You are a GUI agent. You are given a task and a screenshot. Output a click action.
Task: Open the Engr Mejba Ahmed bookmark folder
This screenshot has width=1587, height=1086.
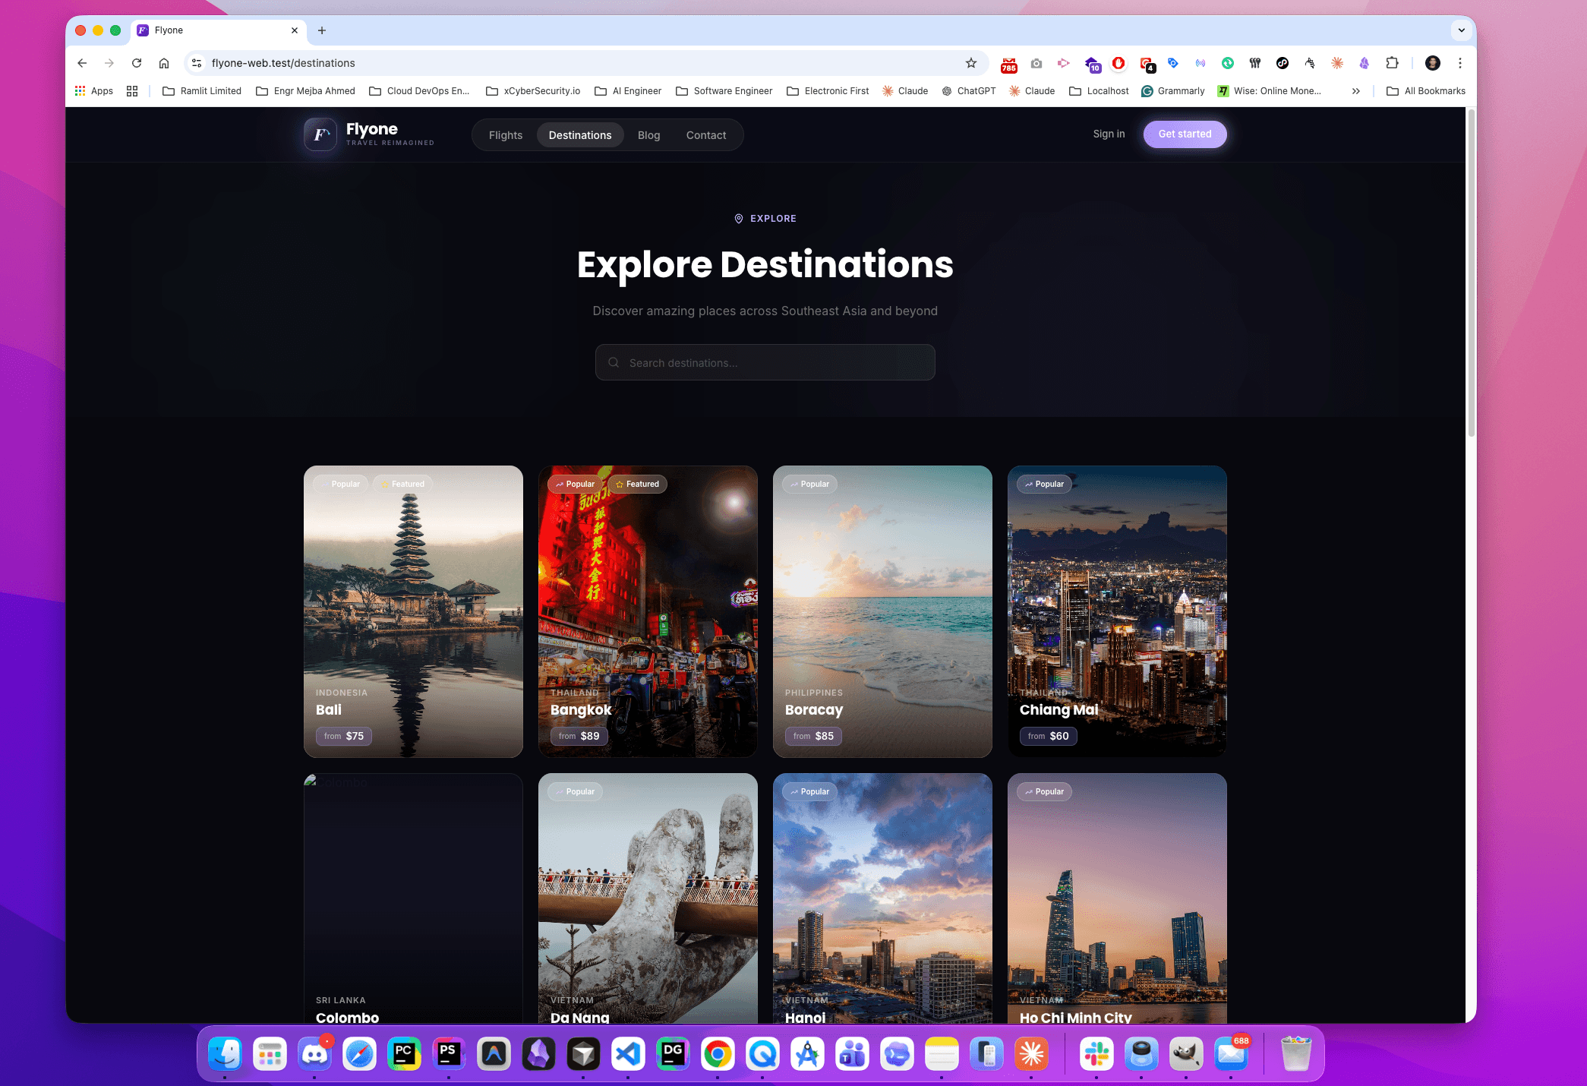point(305,91)
